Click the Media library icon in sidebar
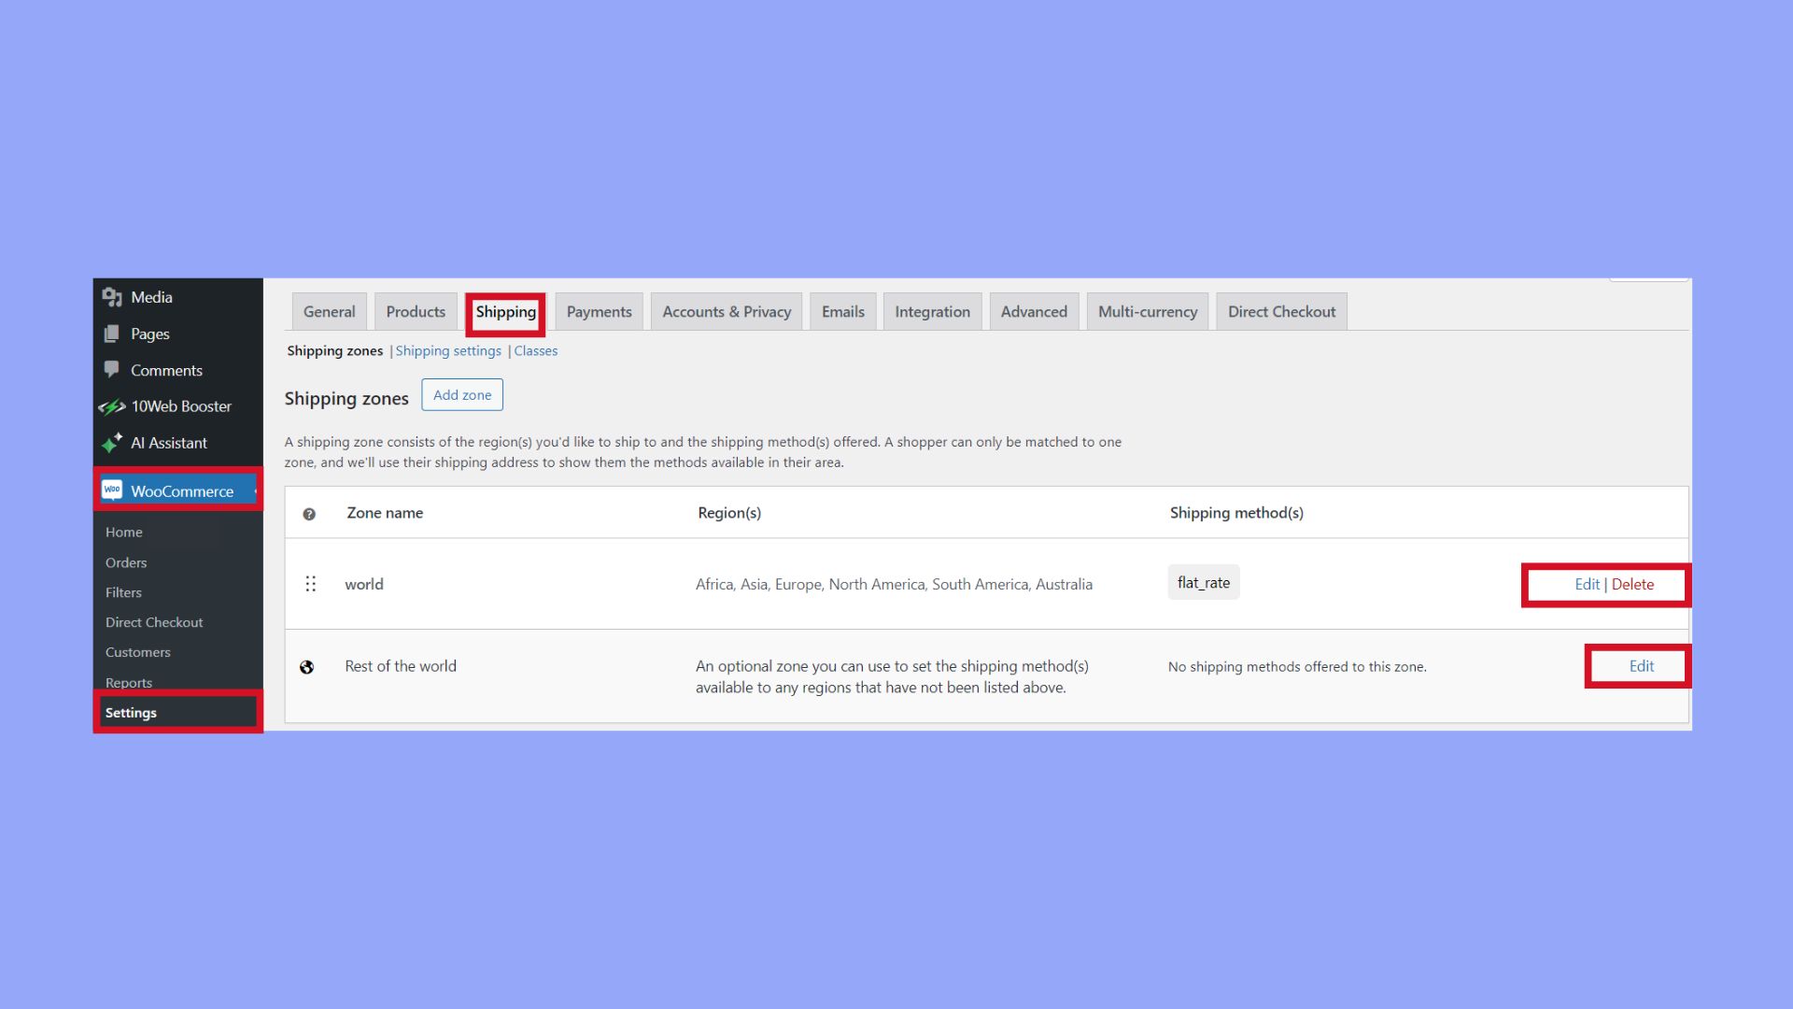 pos(112,296)
